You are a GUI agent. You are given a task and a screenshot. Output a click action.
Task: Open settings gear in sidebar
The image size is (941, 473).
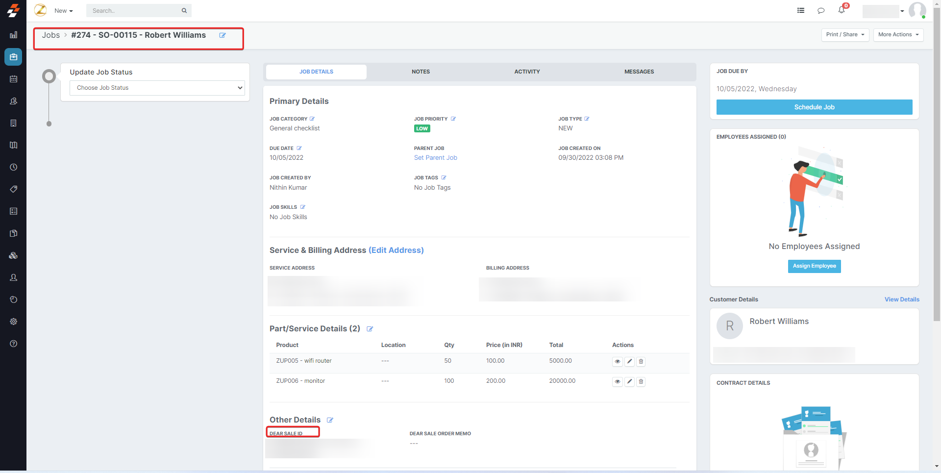click(13, 322)
